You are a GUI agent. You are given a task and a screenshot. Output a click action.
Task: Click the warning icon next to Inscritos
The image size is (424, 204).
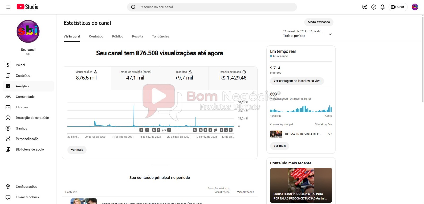[x=190, y=72]
